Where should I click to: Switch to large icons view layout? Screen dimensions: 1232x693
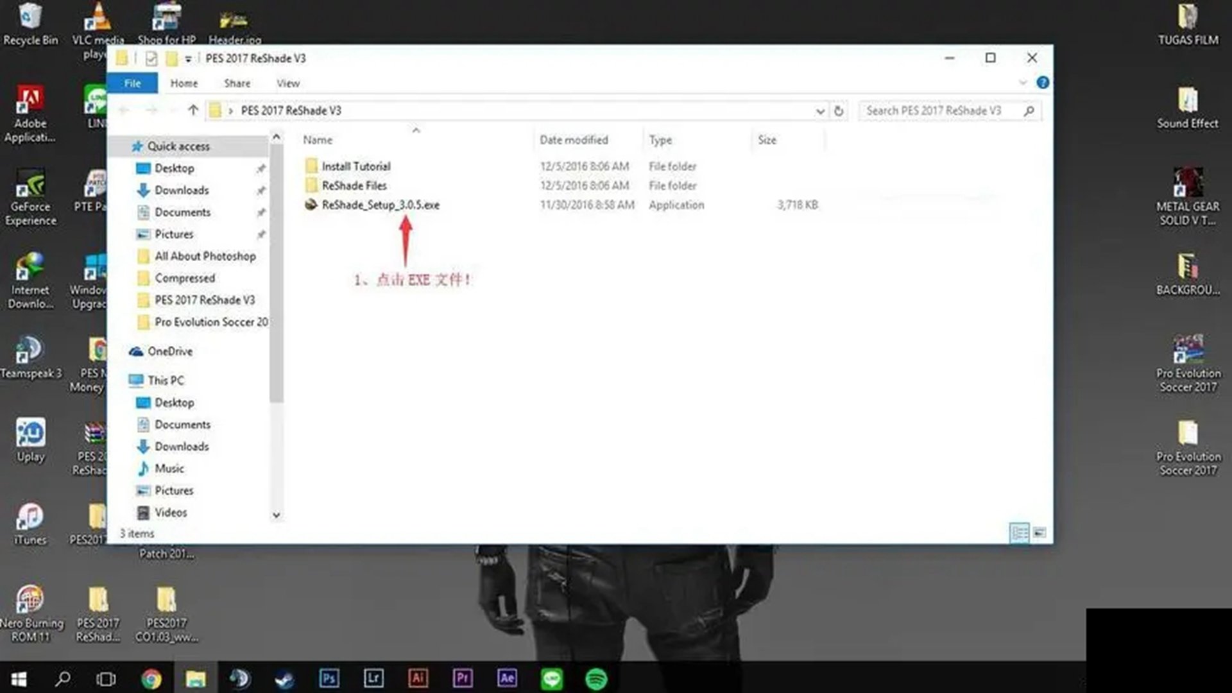click(x=1039, y=533)
